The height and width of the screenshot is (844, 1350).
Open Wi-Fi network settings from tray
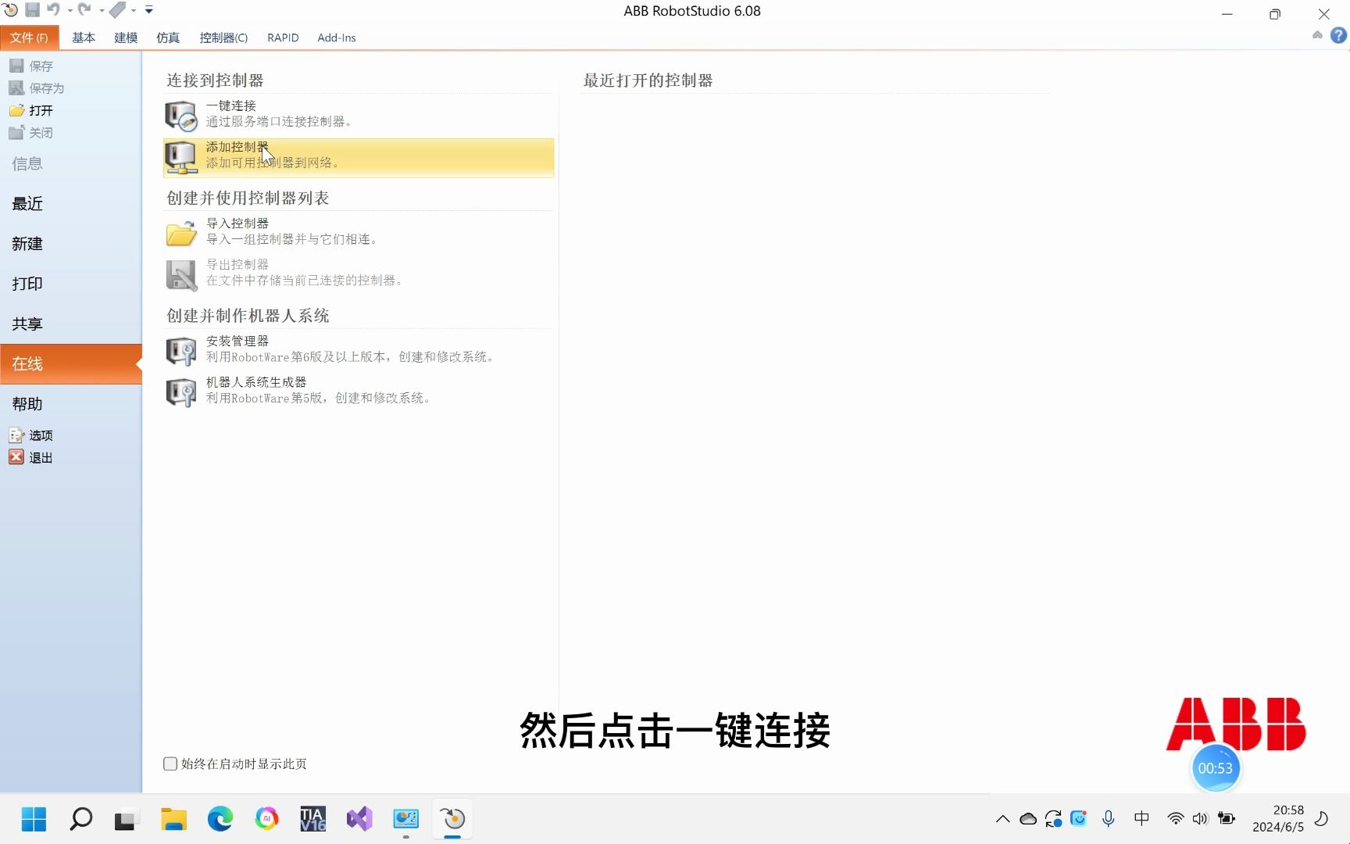[1175, 819]
